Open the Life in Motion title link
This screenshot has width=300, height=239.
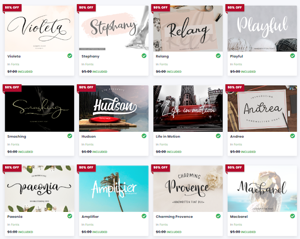[168, 136]
